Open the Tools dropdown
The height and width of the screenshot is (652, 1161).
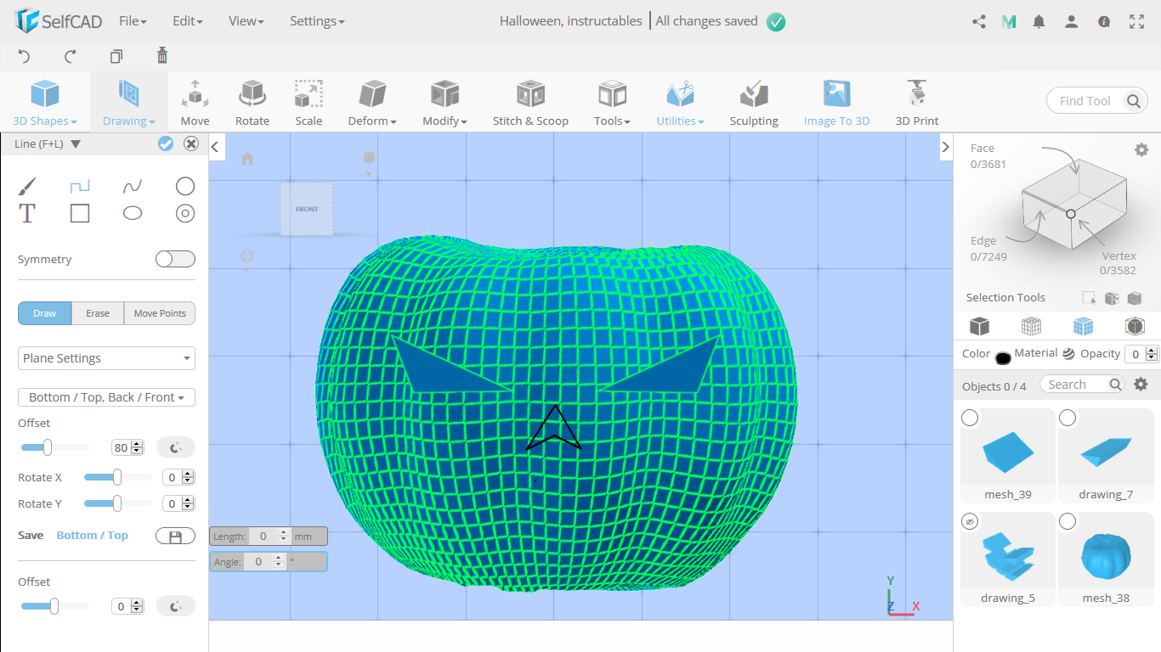(612, 103)
